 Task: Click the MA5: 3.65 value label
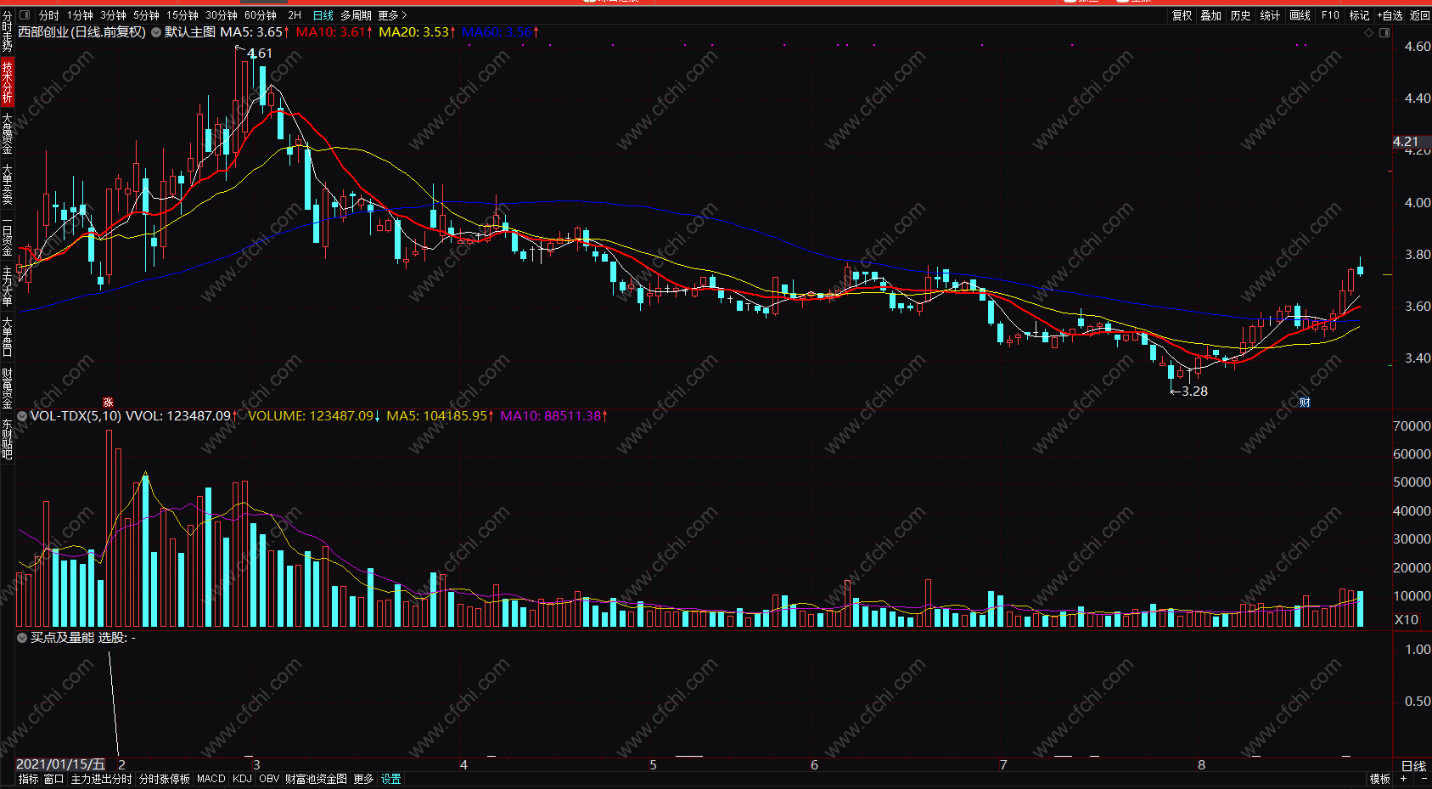point(254,32)
